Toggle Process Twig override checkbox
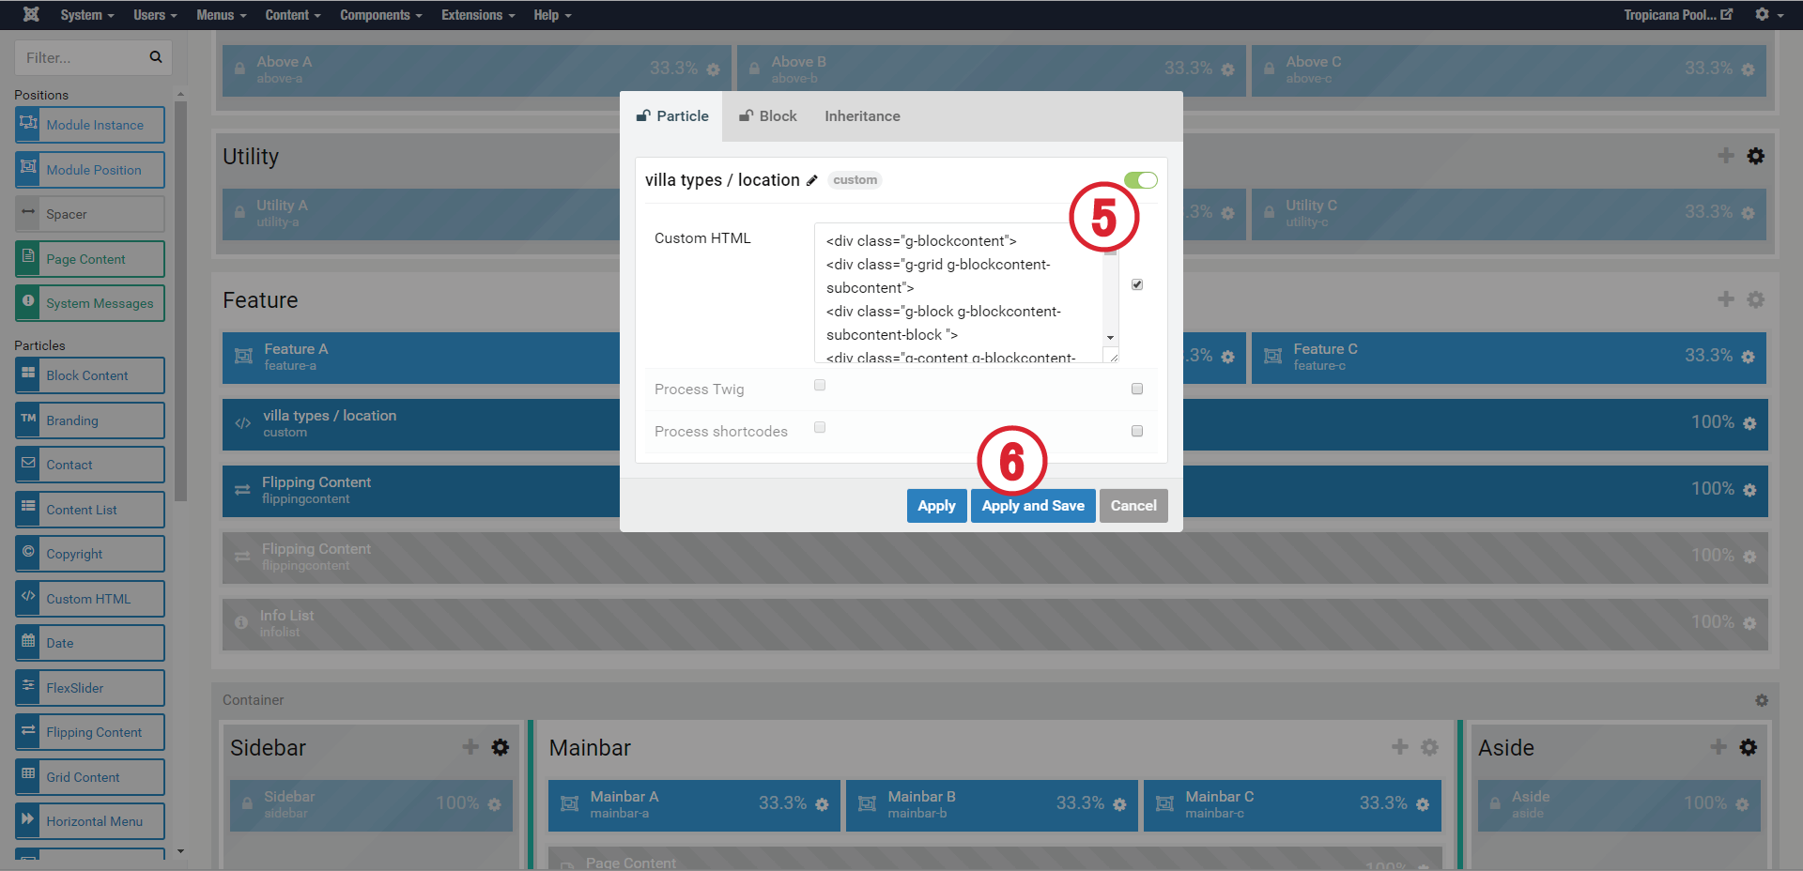 pos(1137,389)
